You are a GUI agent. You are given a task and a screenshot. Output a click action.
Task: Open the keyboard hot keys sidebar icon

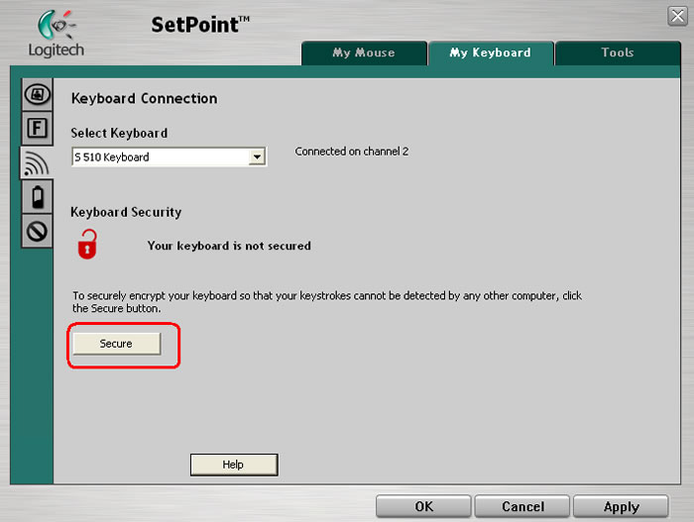click(38, 94)
